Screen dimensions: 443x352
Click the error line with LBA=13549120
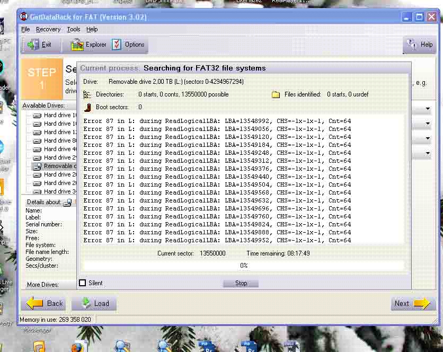(x=217, y=137)
